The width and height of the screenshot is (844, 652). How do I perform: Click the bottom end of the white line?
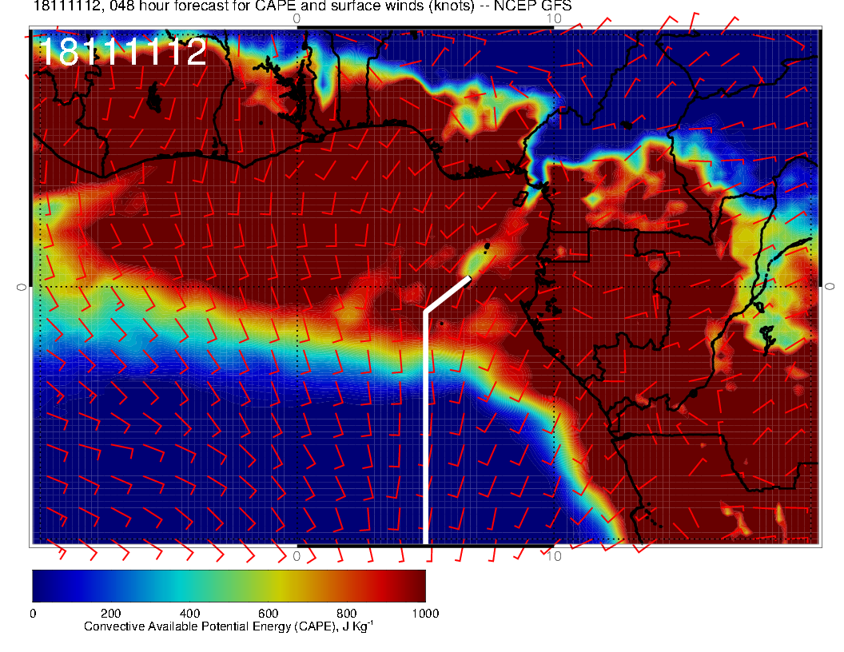[425, 541]
